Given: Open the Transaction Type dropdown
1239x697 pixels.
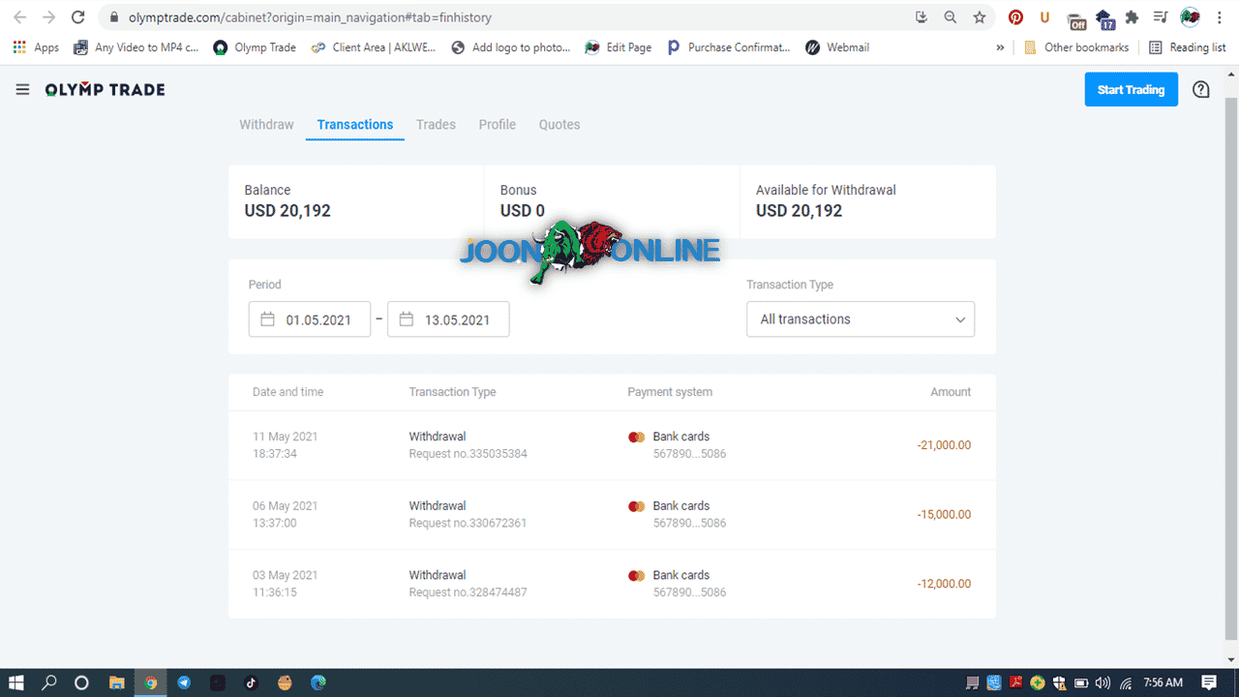Looking at the screenshot, I should pyautogui.click(x=861, y=319).
